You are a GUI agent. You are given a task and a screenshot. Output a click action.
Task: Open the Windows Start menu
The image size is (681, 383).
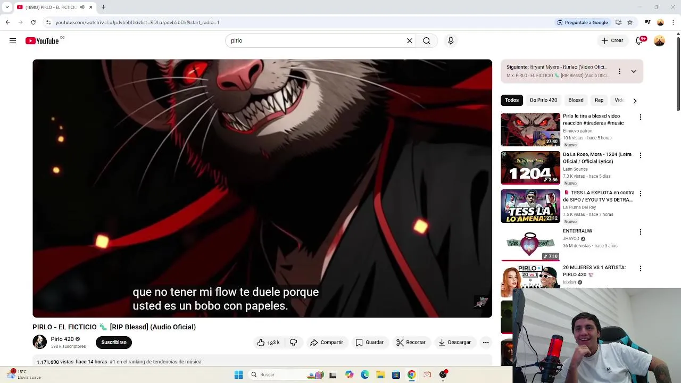[x=238, y=374]
